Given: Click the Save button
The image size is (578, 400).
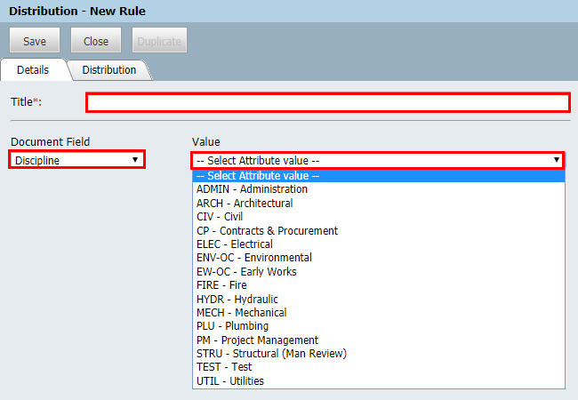Looking at the screenshot, I should pos(35,41).
